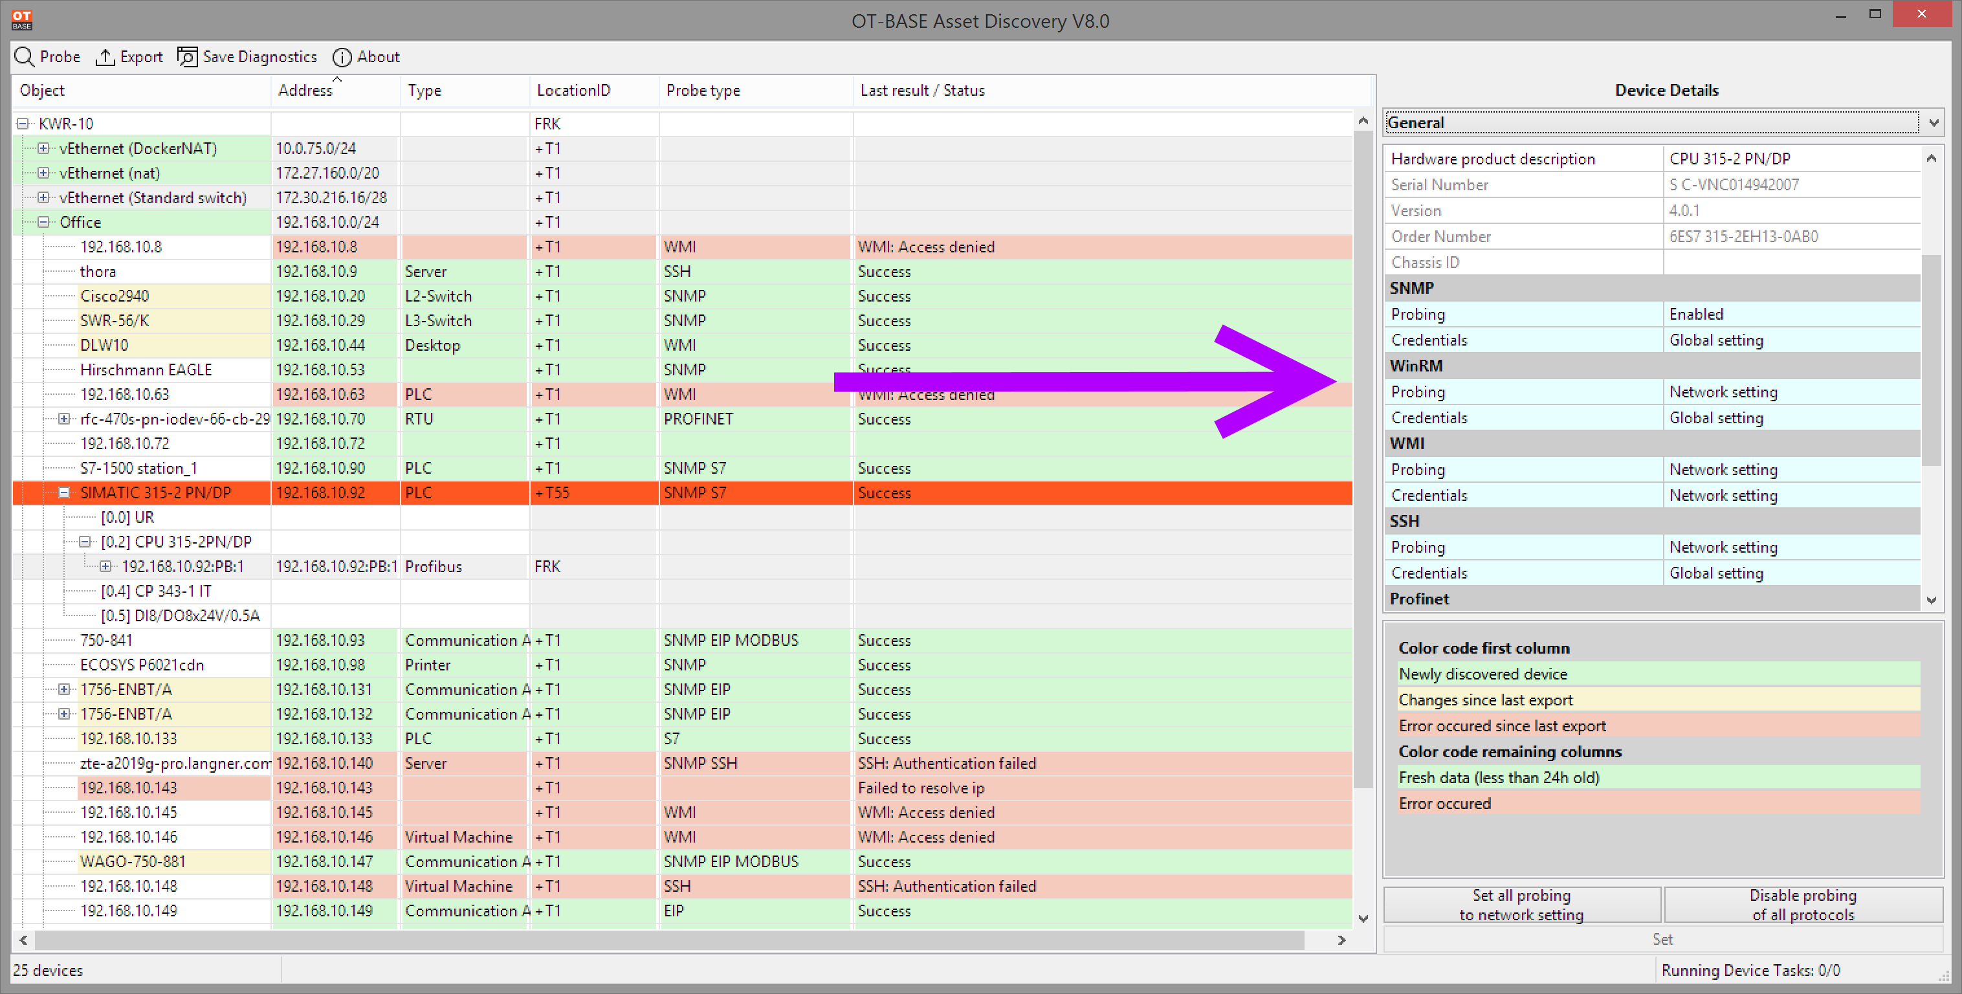Click Set all probing to network setting
The width and height of the screenshot is (1962, 994).
pos(1521,905)
